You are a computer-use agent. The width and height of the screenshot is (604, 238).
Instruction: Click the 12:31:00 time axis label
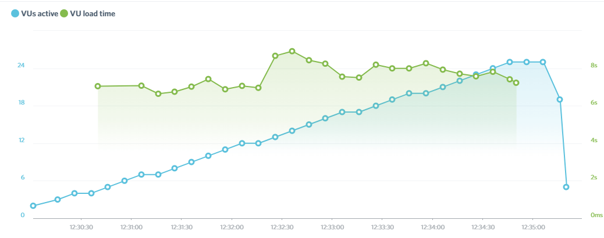pyautogui.click(x=132, y=227)
